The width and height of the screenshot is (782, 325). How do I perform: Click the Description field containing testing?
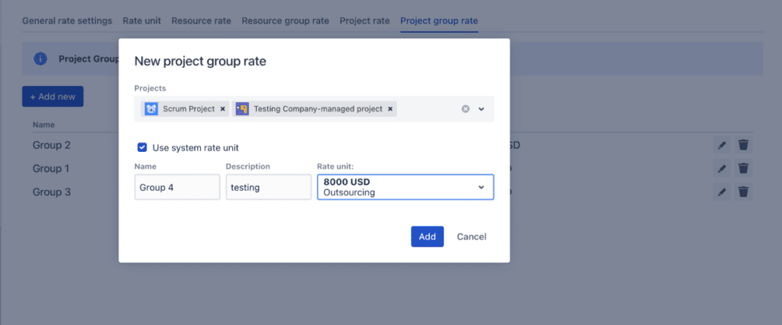point(268,187)
